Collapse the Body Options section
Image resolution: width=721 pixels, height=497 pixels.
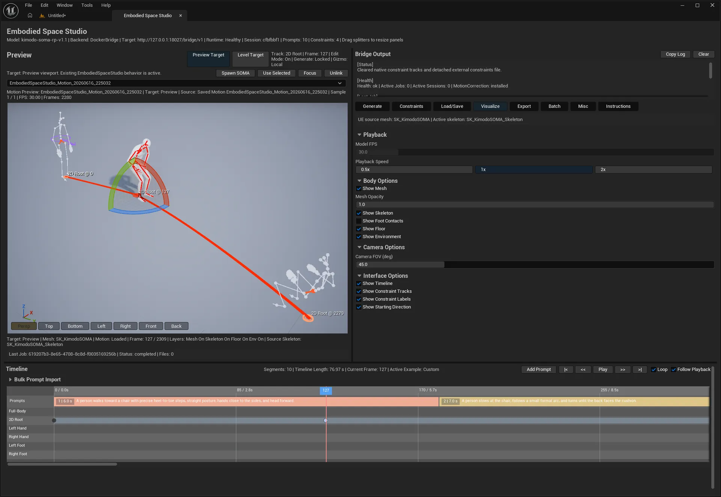(359, 181)
